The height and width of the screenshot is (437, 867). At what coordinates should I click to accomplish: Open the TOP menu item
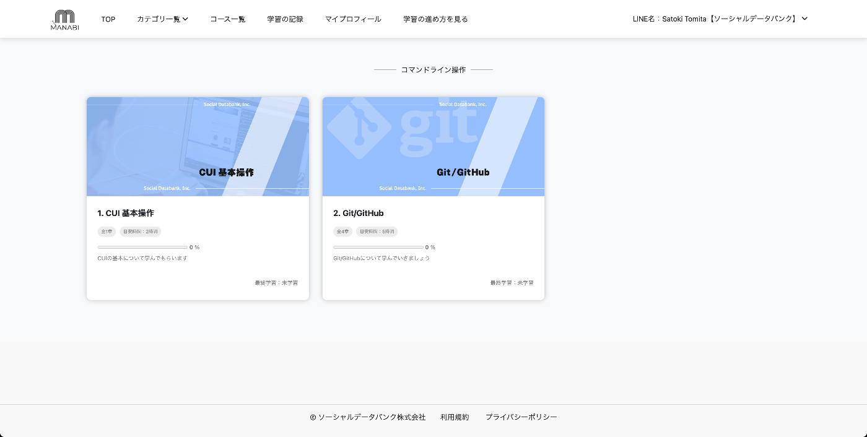tap(108, 19)
